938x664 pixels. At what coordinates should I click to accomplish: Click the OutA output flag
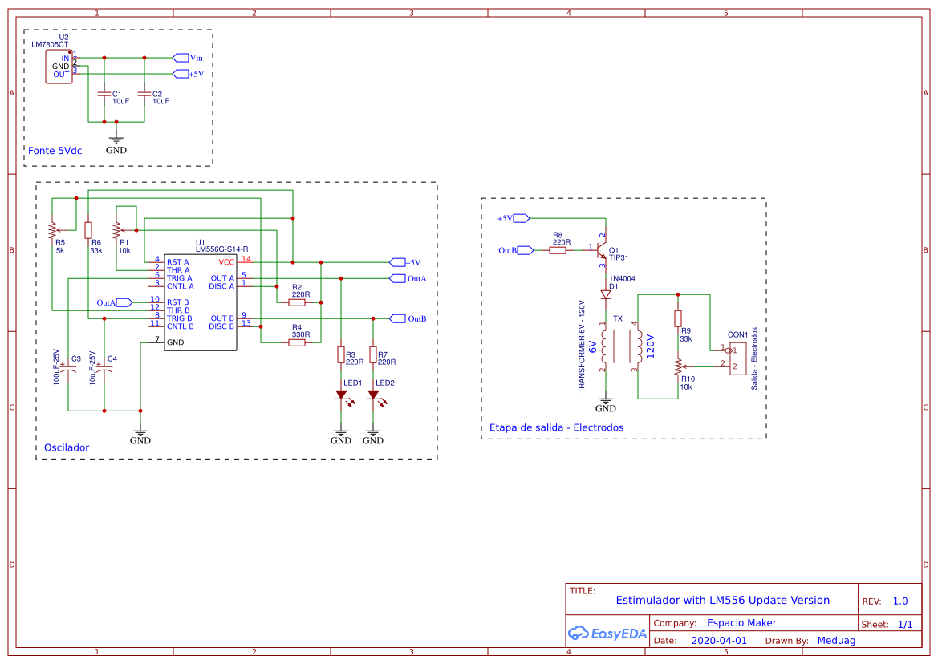pyautogui.click(x=398, y=277)
